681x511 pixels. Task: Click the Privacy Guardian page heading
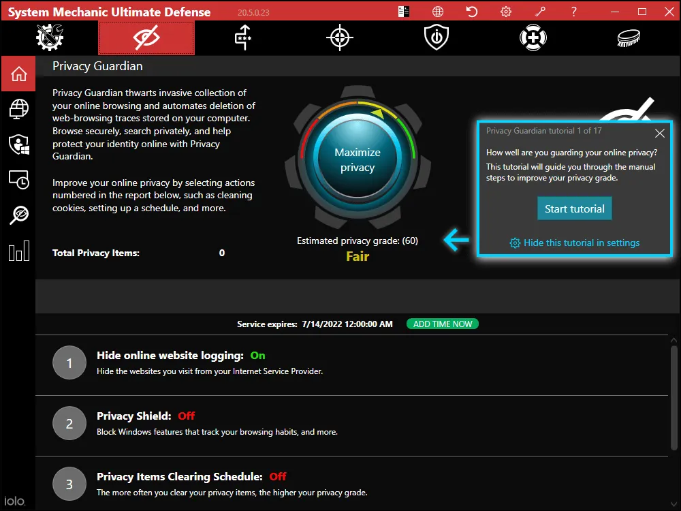click(x=97, y=66)
